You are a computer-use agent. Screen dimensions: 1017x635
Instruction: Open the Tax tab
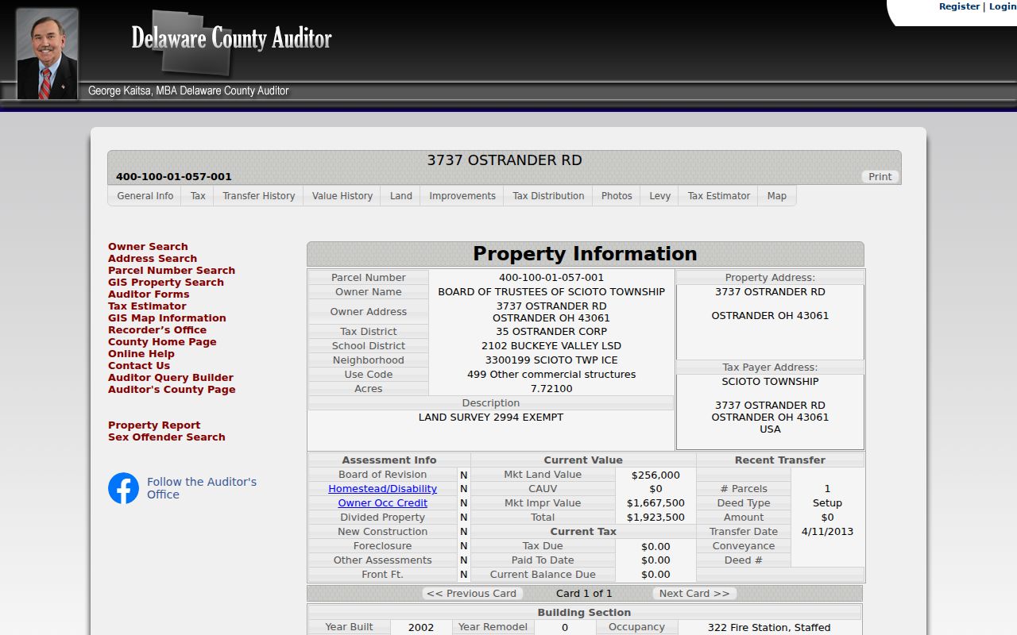pyautogui.click(x=198, y=196)
